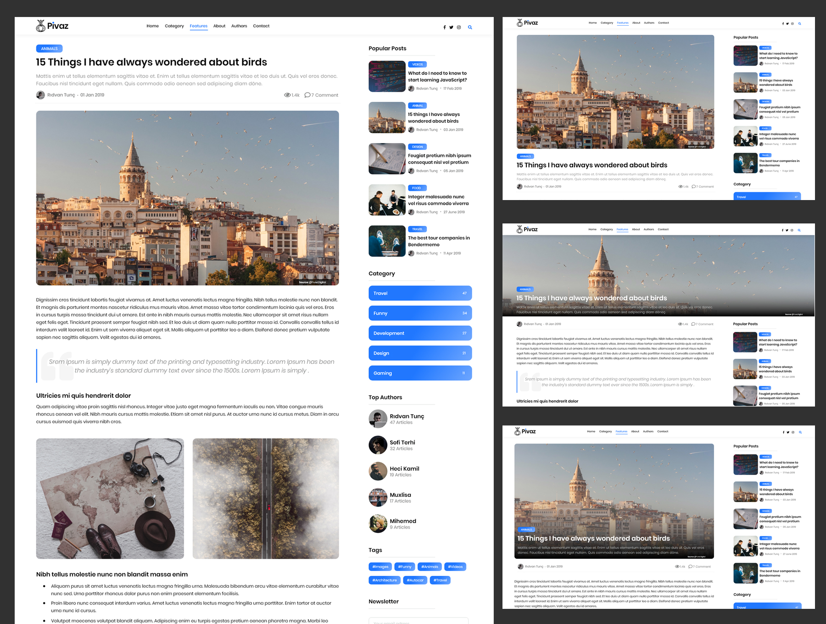Click the Facebook icon in the main header
The image size is (826, 624).
444,28
